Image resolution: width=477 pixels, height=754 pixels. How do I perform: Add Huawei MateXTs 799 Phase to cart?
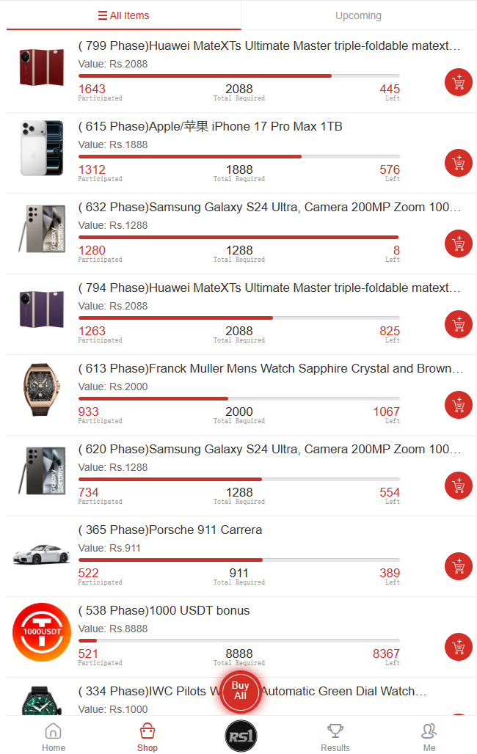click(459, 82)
